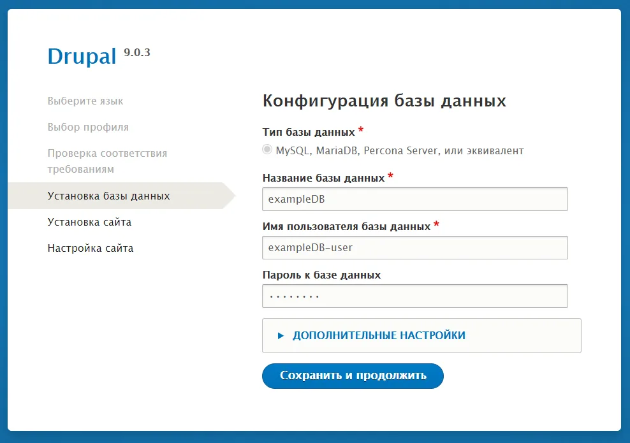
Task: Click the blue disclosure triangle before ДОПОЛНИТЕЛЬНЫЕ НАСТРОЙКИ
Action: point(281,335)
